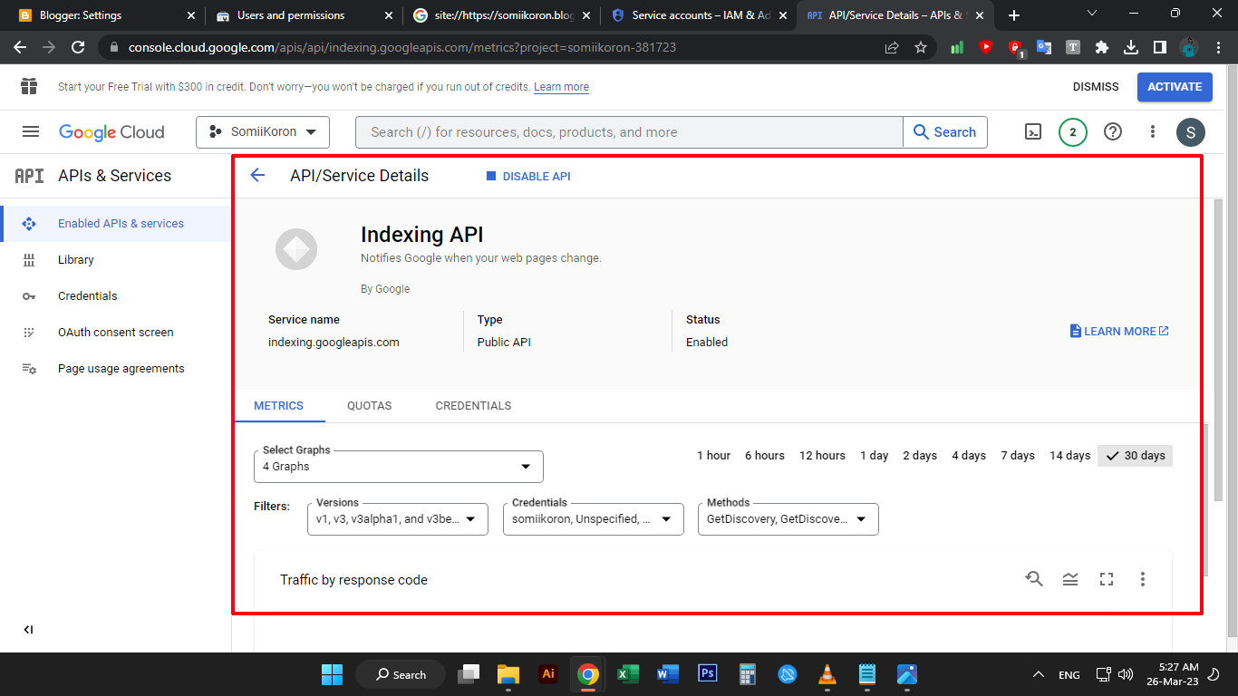The height and width of the screenshot is (696, 1238).
Task: Open notifications badge showing 2
Action: point(1073,131)
